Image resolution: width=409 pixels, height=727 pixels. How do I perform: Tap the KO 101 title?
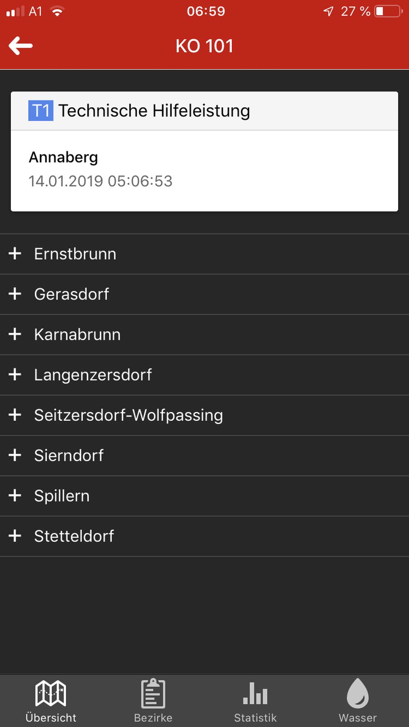coord(204,46)
